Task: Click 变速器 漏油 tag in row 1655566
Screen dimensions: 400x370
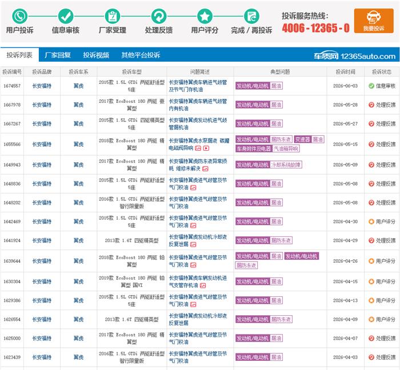Action: [x=309, y=139]
